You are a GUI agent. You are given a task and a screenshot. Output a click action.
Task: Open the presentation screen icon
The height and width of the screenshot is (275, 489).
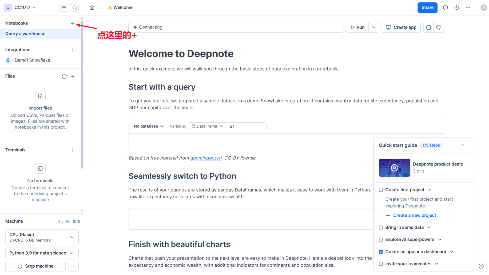coord(439,27)
